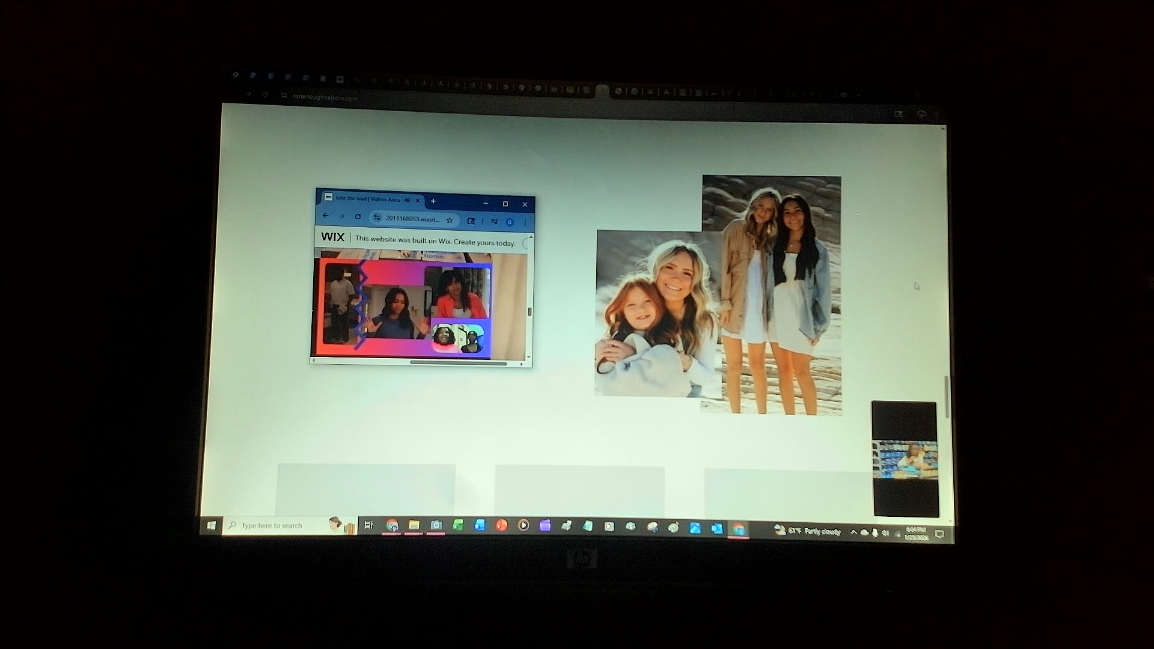Open the profile avatar icon
The width and height of the screenshot is (1154, 649).
(510, 222)
